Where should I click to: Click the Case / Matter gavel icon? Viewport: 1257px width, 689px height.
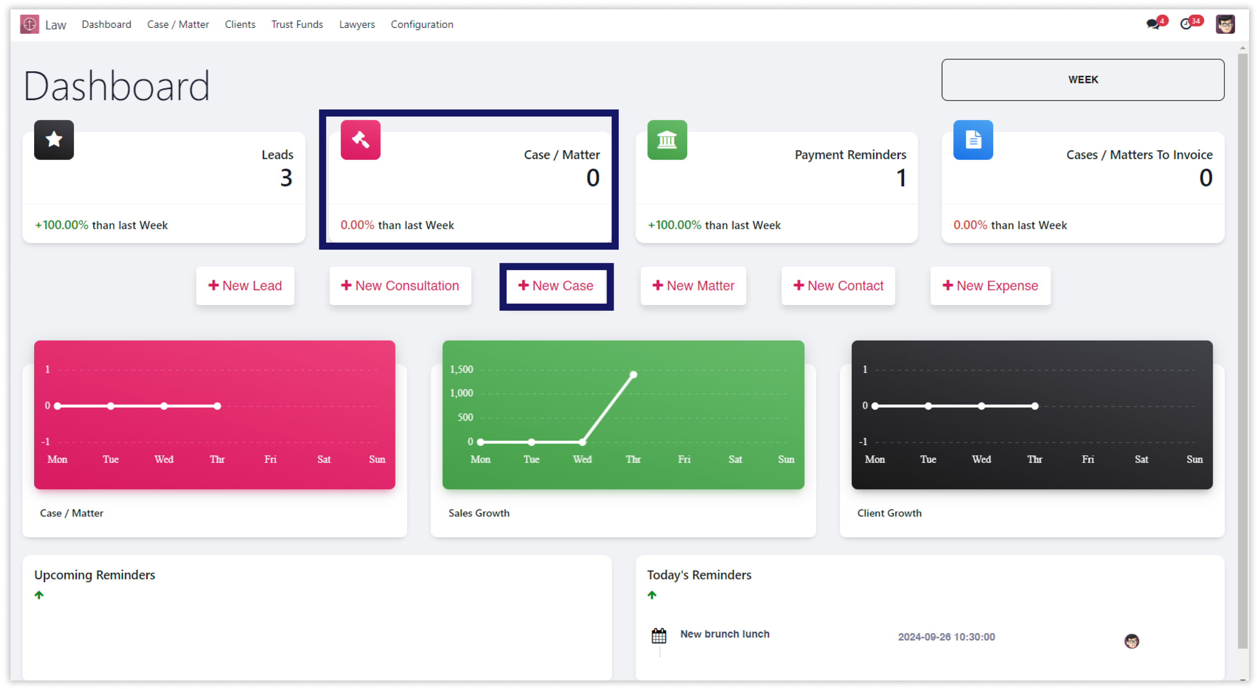click(x=360, y=140)
